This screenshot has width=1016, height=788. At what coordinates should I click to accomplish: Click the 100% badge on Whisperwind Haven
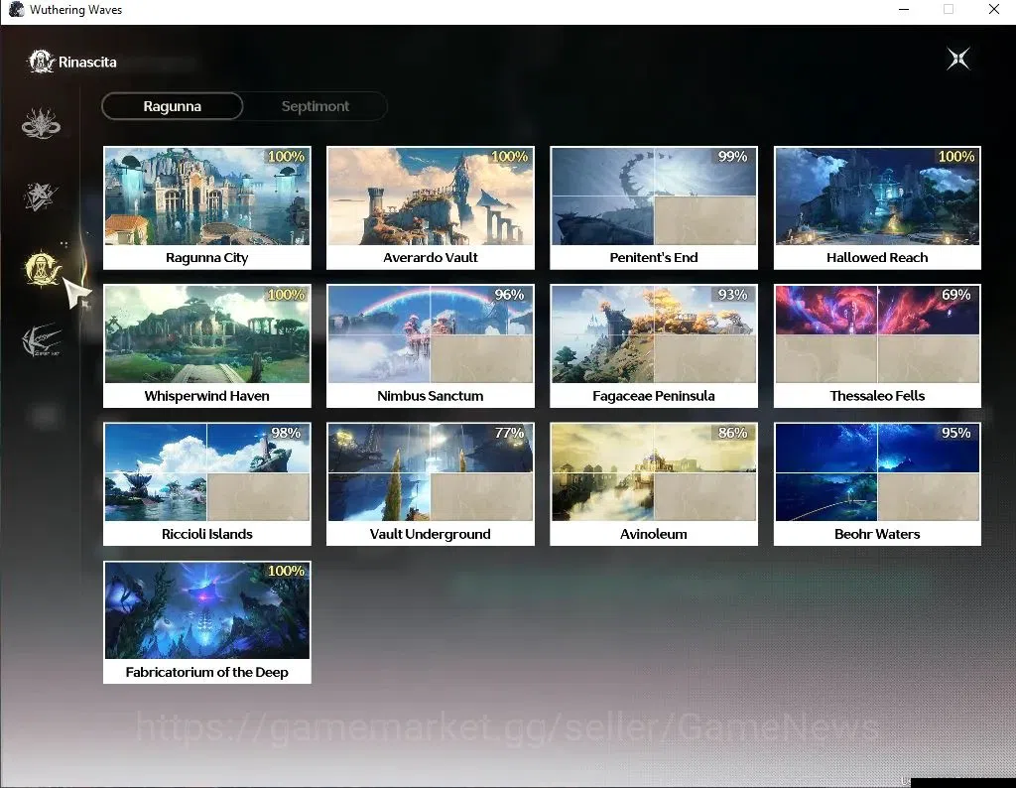coord(286,295)
